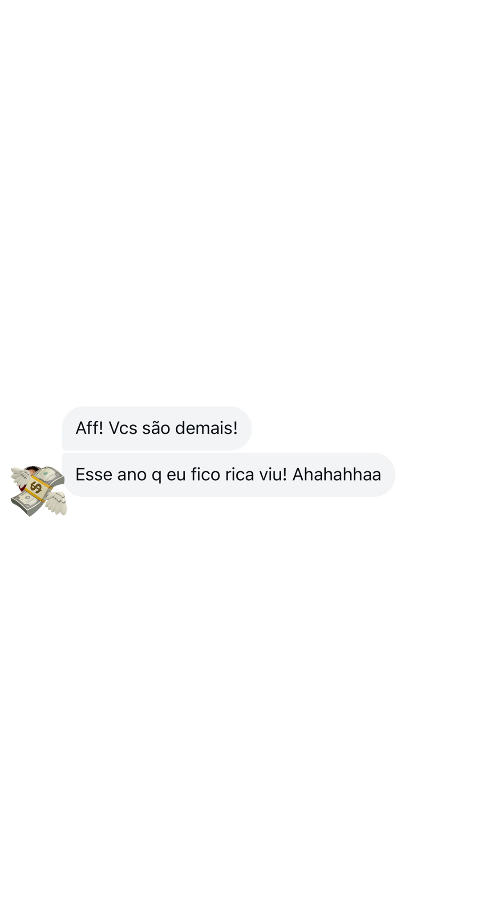
Task: Tap the word "Vcs" in first bubble
Action: 123,428
